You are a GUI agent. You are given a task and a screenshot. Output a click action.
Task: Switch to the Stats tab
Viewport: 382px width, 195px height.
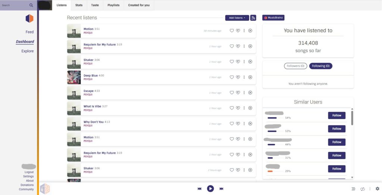79,5
